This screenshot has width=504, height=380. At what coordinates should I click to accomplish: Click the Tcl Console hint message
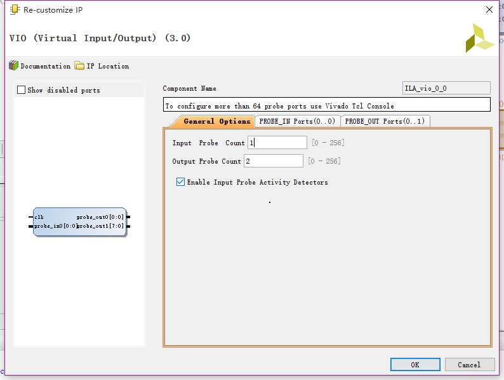[279, 106]
